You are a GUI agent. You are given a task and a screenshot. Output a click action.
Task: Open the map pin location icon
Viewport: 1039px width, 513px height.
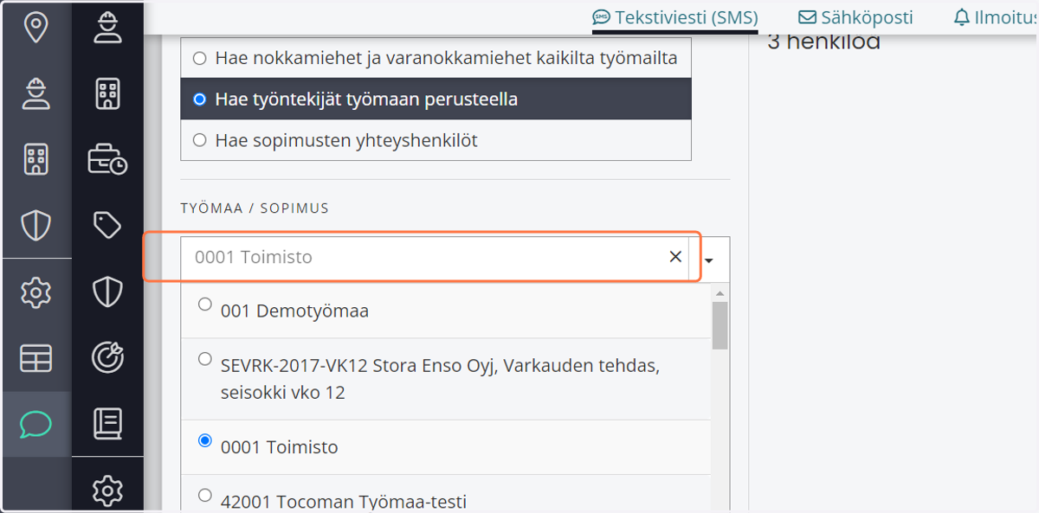click(x=35, y=29)
